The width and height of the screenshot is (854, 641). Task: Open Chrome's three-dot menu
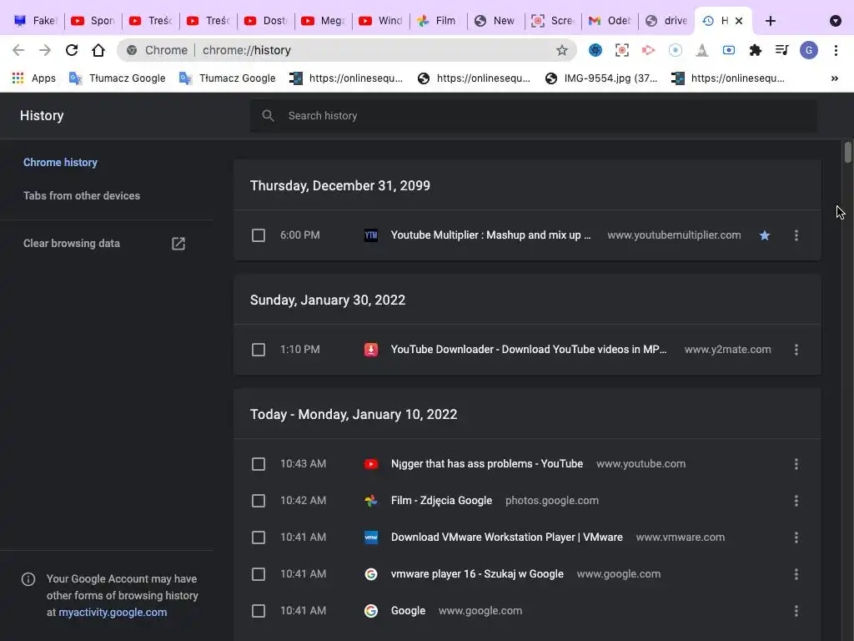[x=836, y=50]
